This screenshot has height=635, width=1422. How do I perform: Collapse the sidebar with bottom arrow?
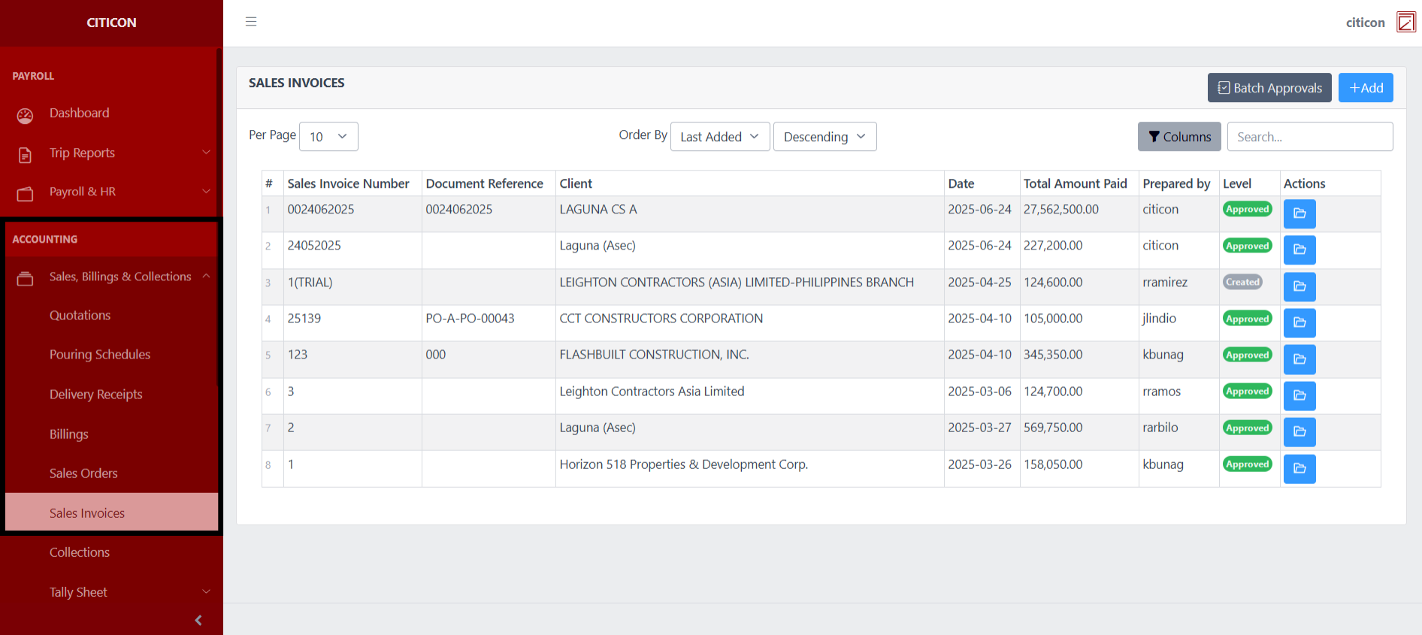(198, 620)
